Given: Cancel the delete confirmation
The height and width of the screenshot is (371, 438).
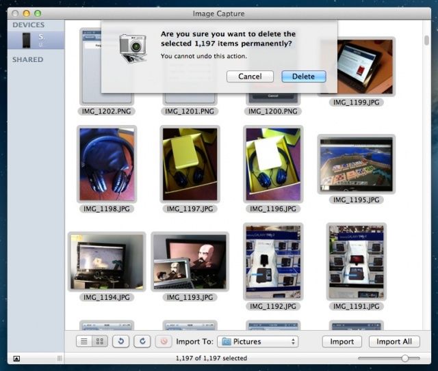Looking at the screenshot, I should point(250,77).
